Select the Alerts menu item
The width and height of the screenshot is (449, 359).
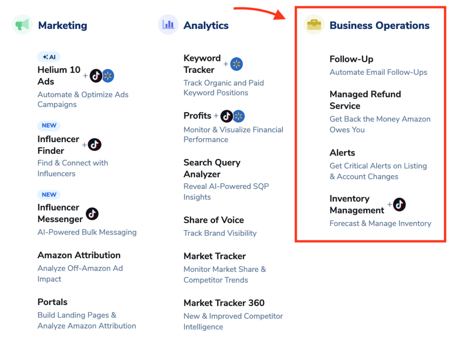click(342, 153)
